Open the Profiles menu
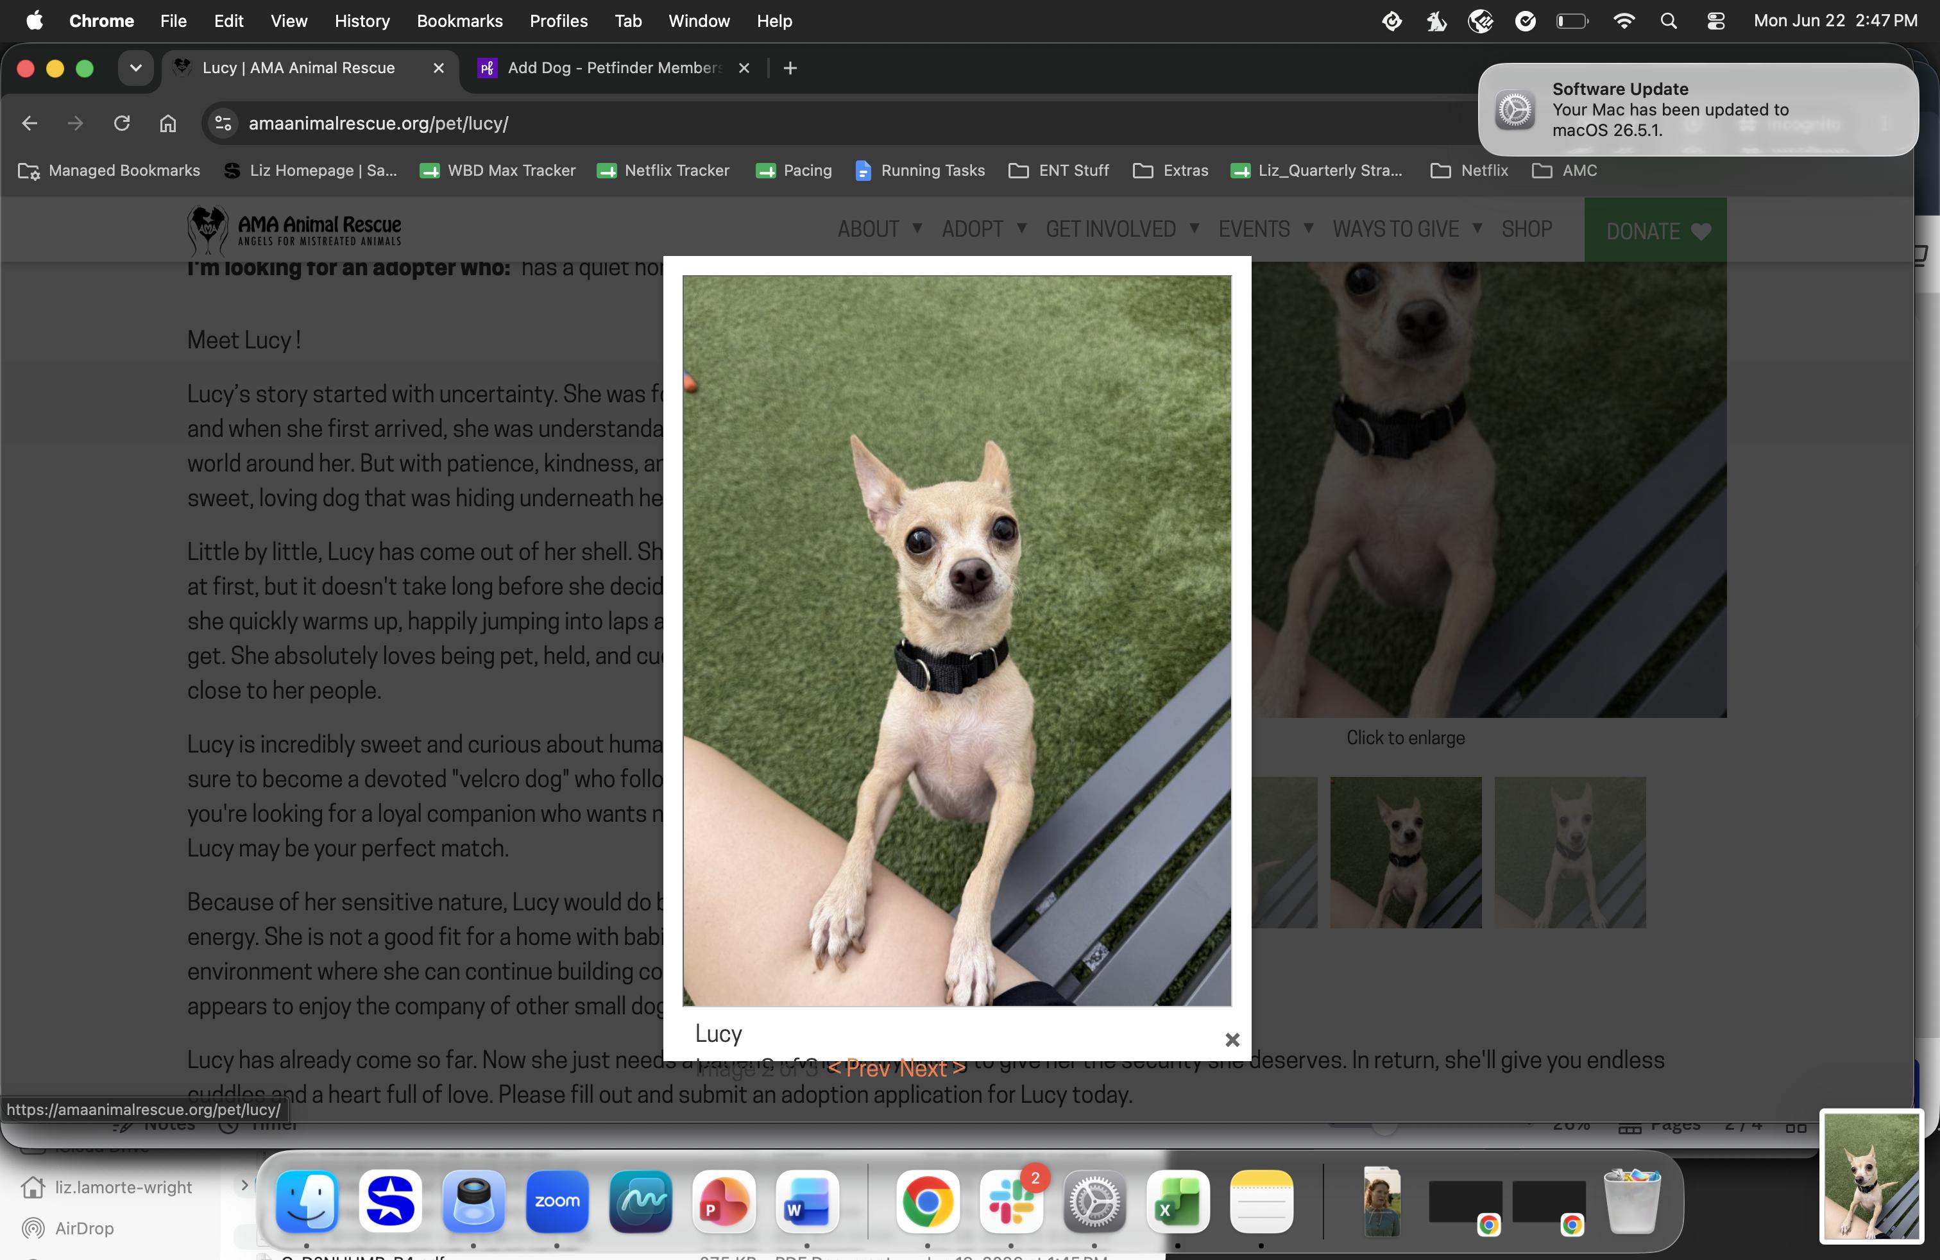This screenshot has width=1940, height=1260. [558, 21]
